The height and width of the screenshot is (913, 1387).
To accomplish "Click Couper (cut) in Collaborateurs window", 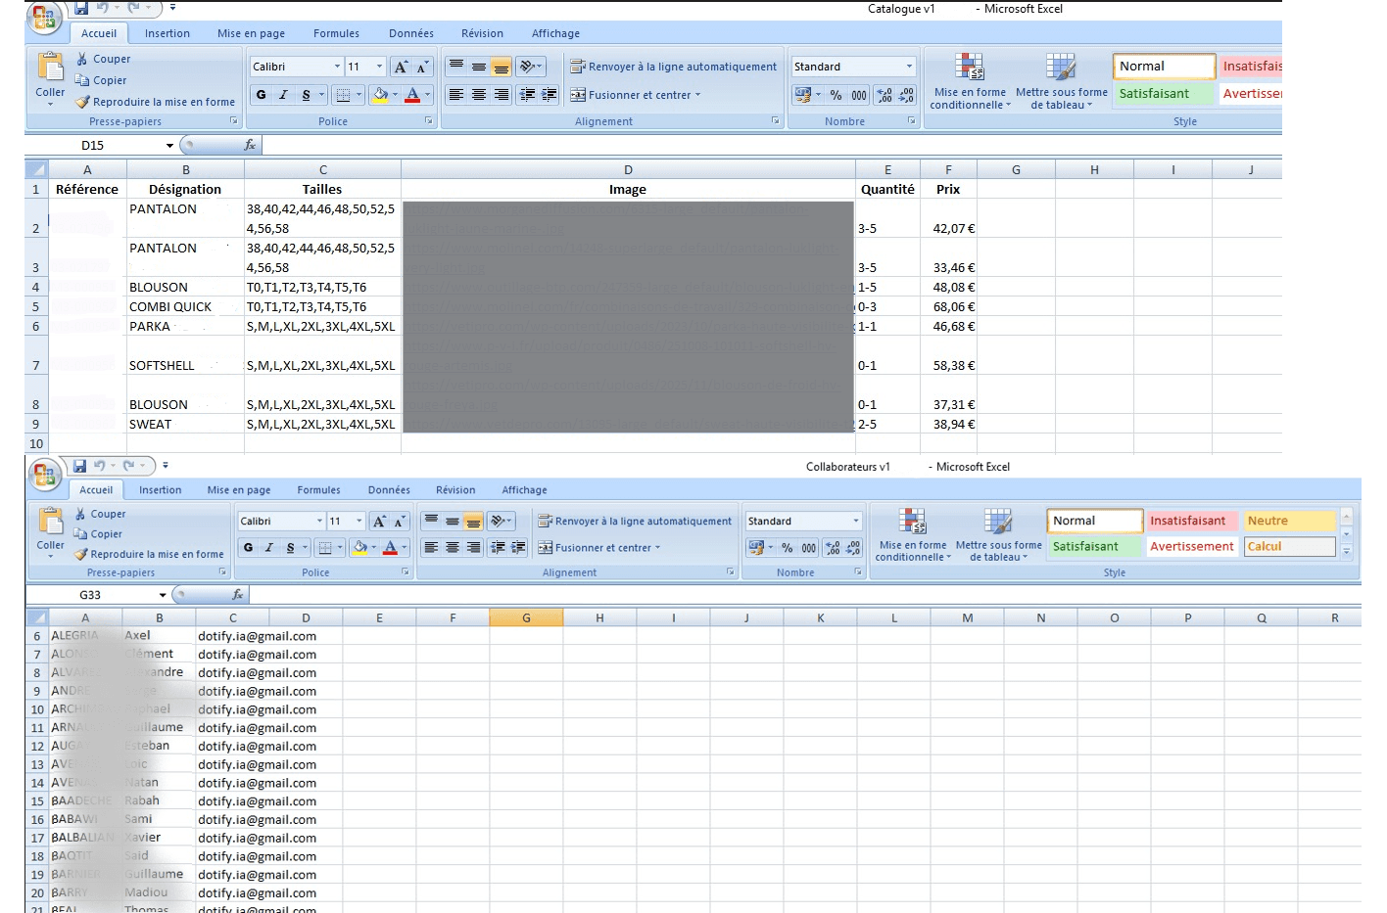I will coord(100,514).
